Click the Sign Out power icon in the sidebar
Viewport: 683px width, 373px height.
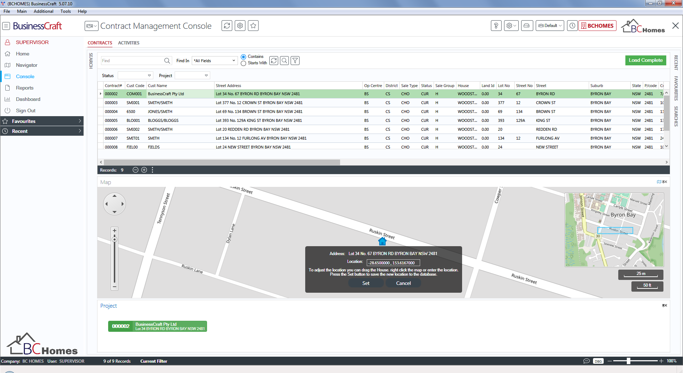(7, 110)
